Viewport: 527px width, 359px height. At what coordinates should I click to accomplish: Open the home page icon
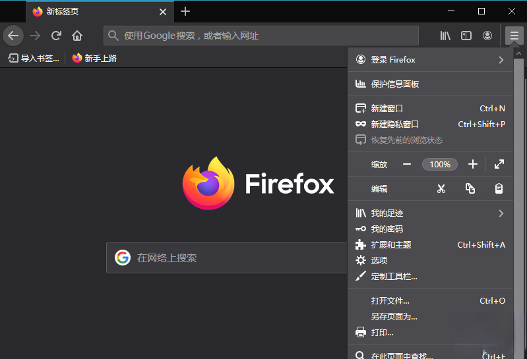click(x=77, y=36)
